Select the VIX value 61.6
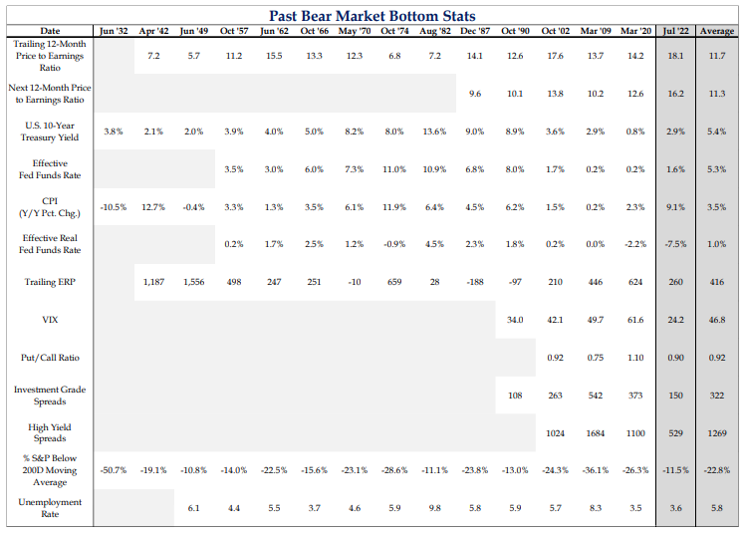The image size is (745, 533). tap(635, 320)
